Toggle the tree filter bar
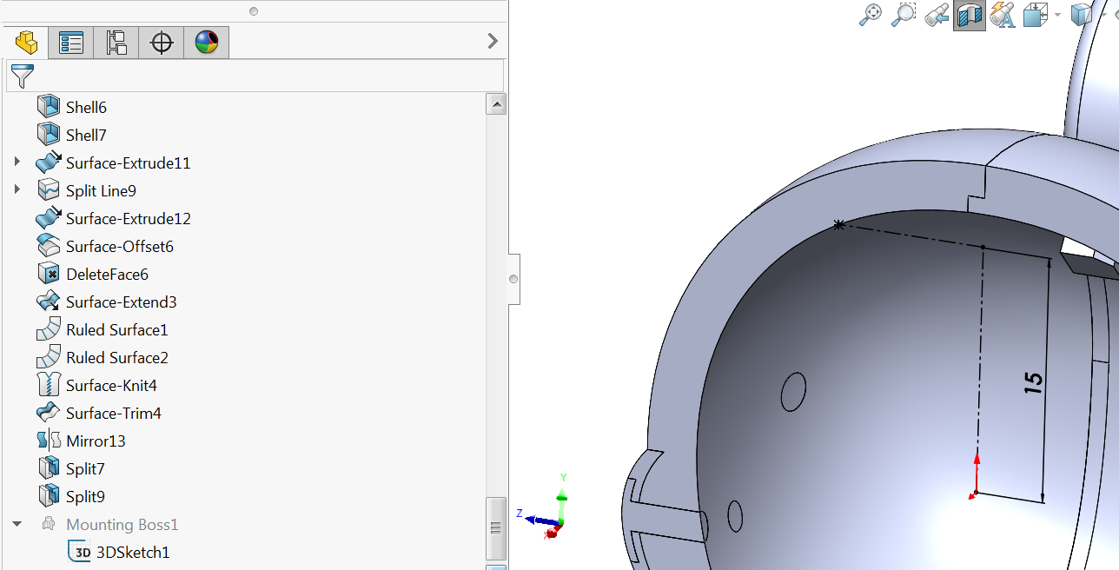Image resolution: width=1119 pixels, height=570 pixels. click(x=23, y=76)
